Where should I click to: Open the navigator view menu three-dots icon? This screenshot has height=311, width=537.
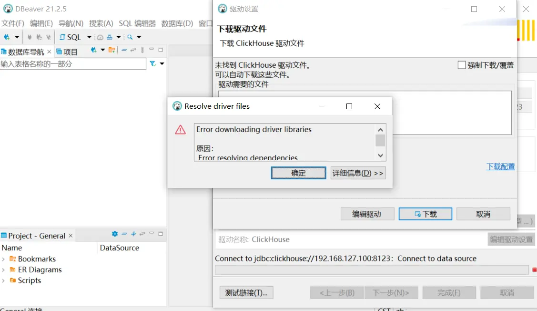coord(142,50)
